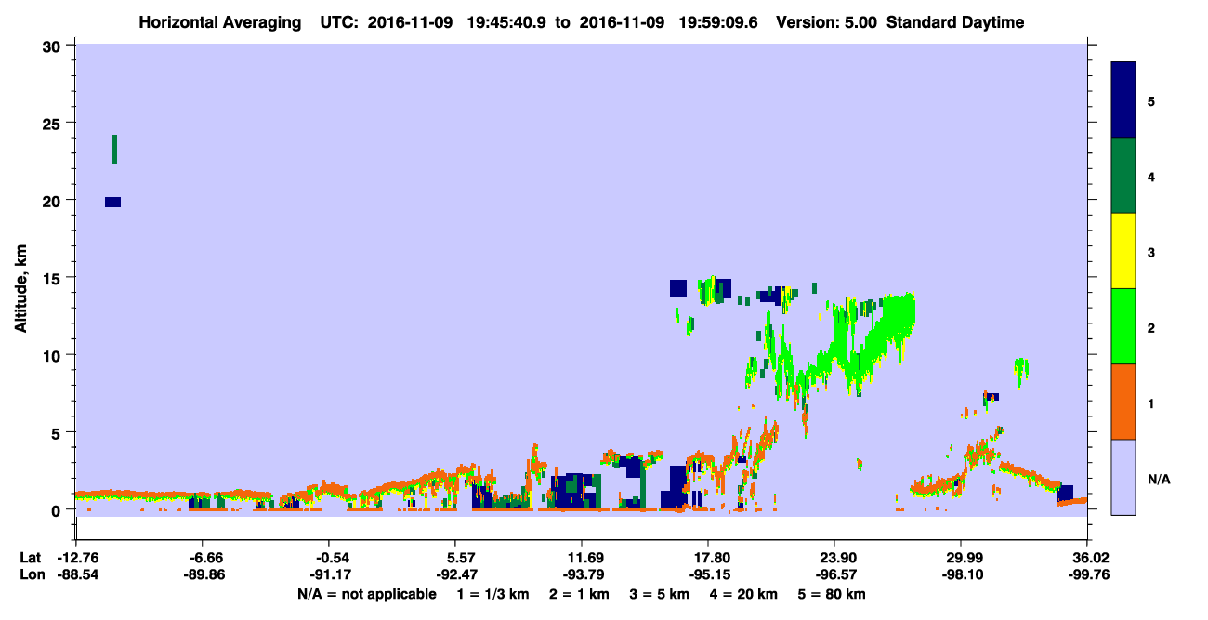This screenshot has height=620, width=1208.
Task: Click the legend entry '3 = 5 km'
Action: click(661, 594)
